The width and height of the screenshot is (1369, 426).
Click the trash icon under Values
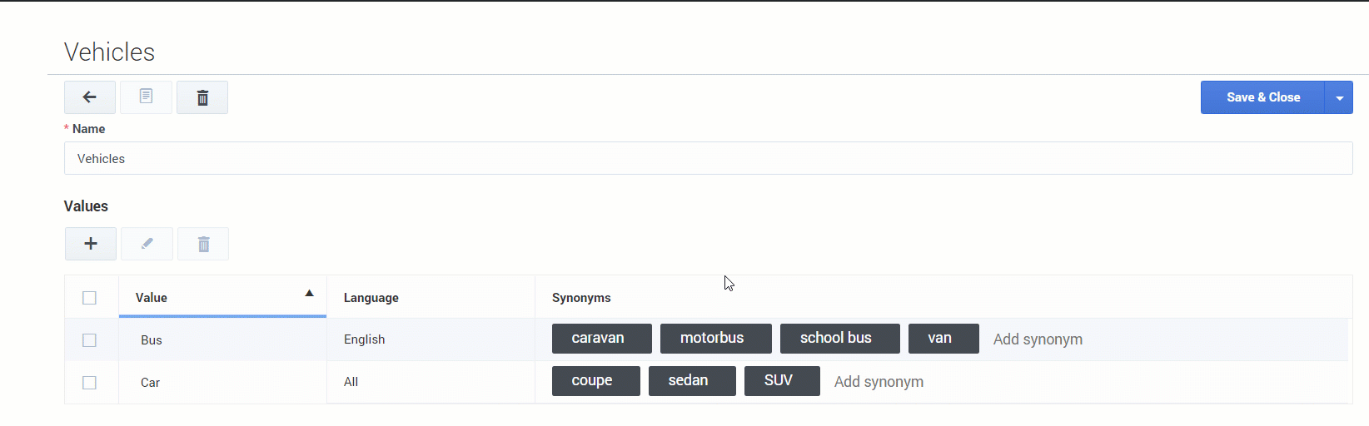(x=203, y=244)
